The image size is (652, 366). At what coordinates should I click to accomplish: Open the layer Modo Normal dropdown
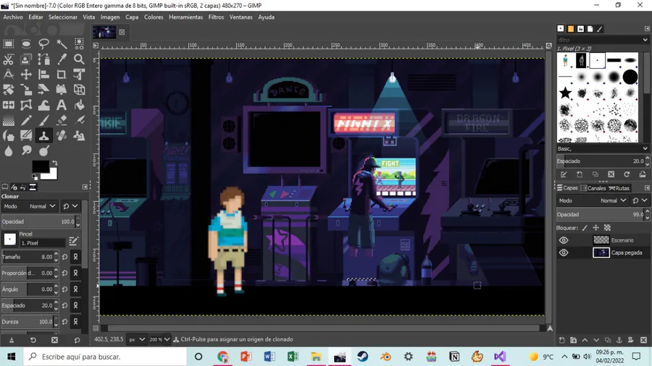pos(612,200)
